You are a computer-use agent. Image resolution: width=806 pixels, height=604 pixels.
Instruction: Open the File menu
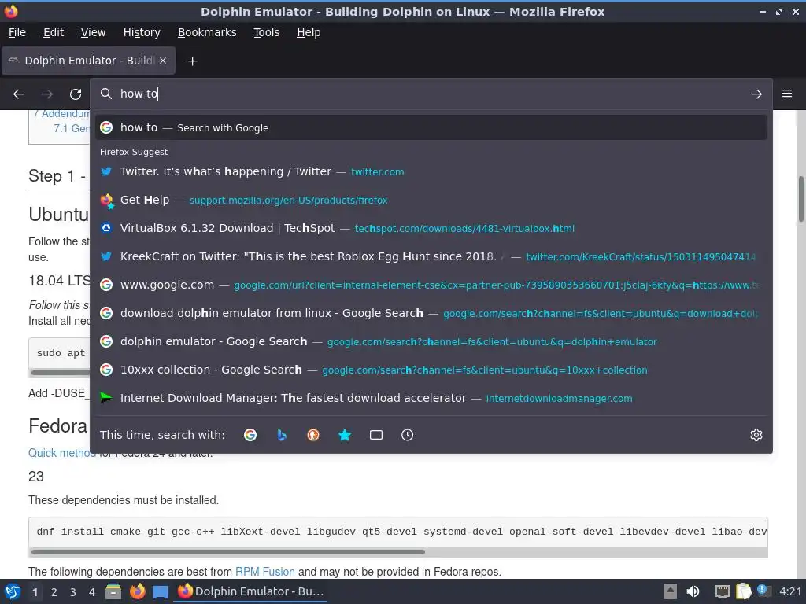pos(17,32)
